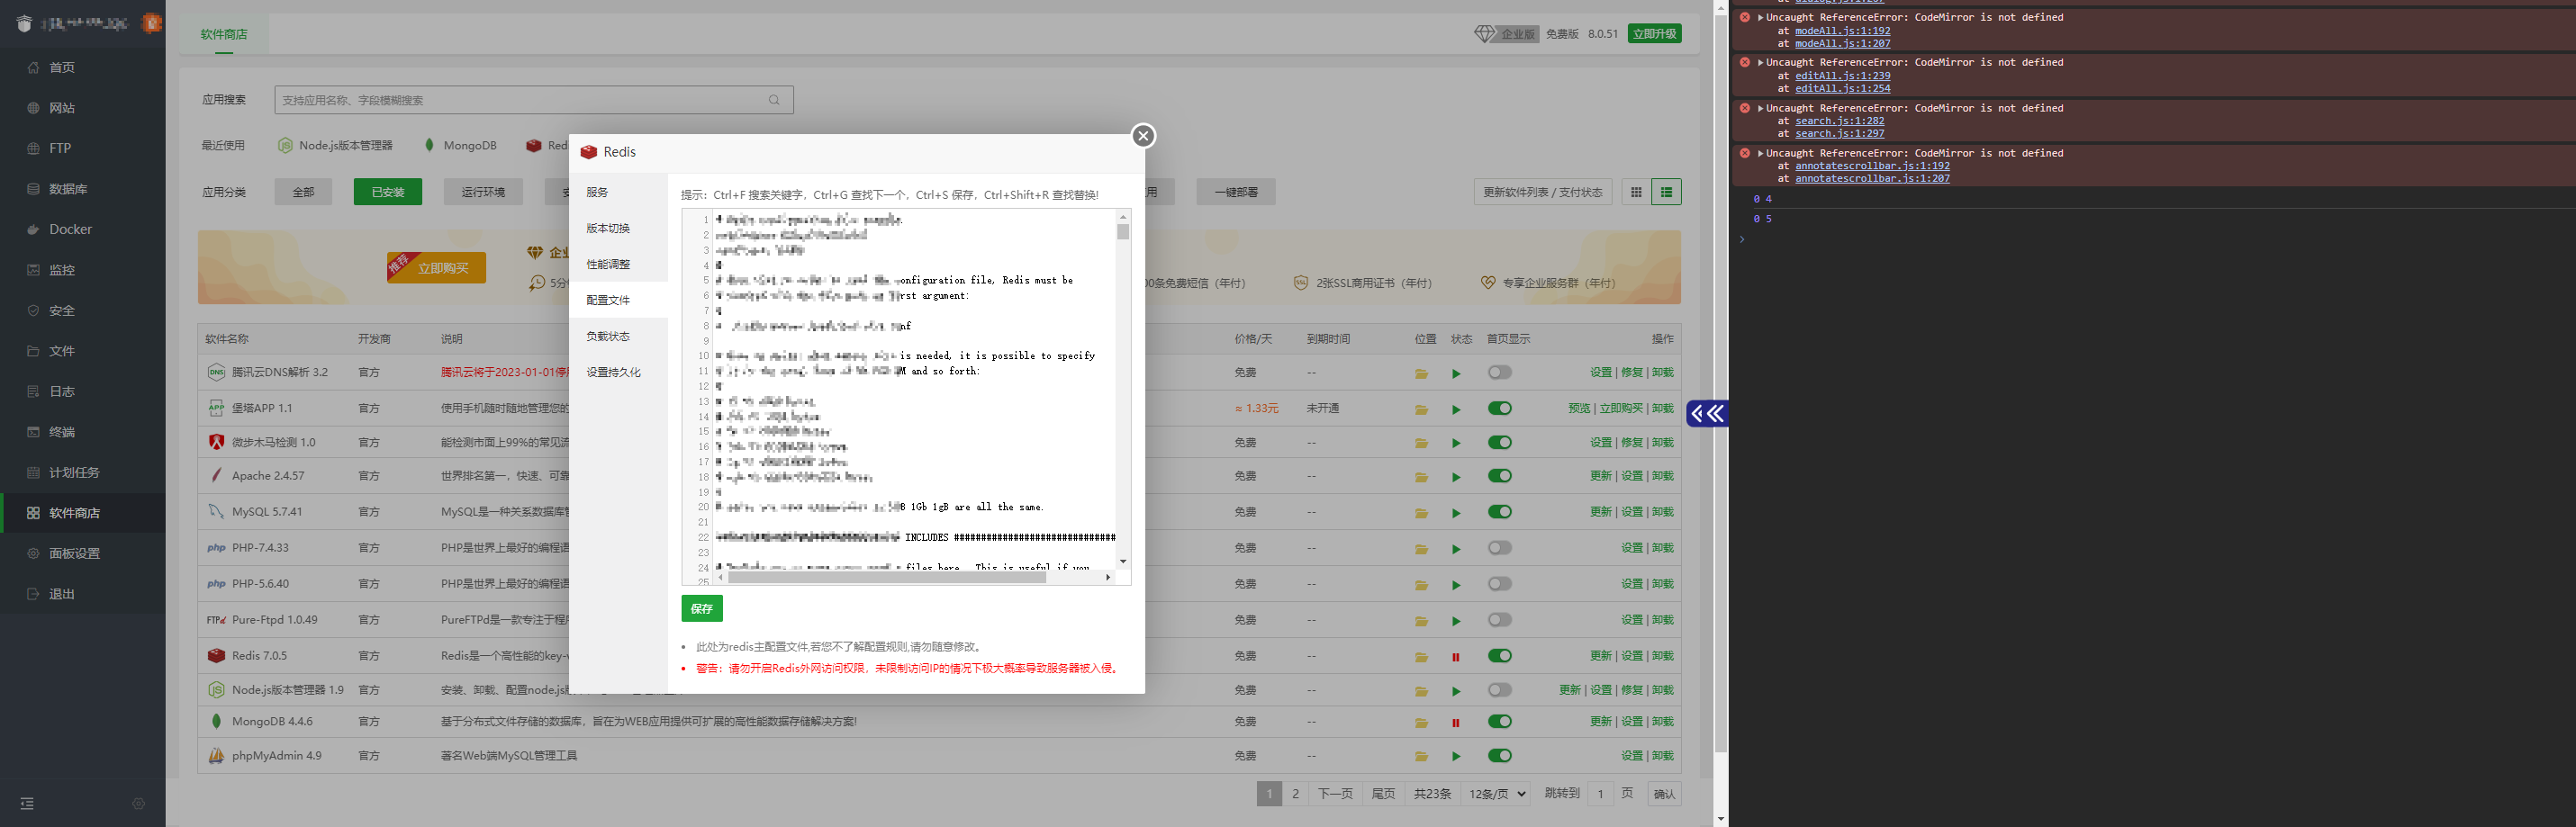This screenshot has height=827, width=2576.
Task: Open the 网站 website sidebar item
Action: pos(62,108)
